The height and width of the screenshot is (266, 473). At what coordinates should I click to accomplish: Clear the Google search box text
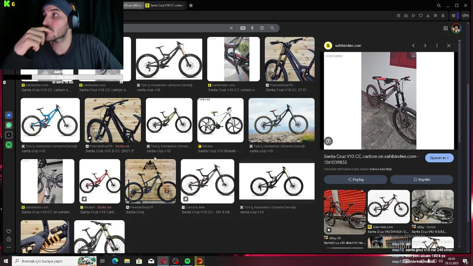(231, 28)
